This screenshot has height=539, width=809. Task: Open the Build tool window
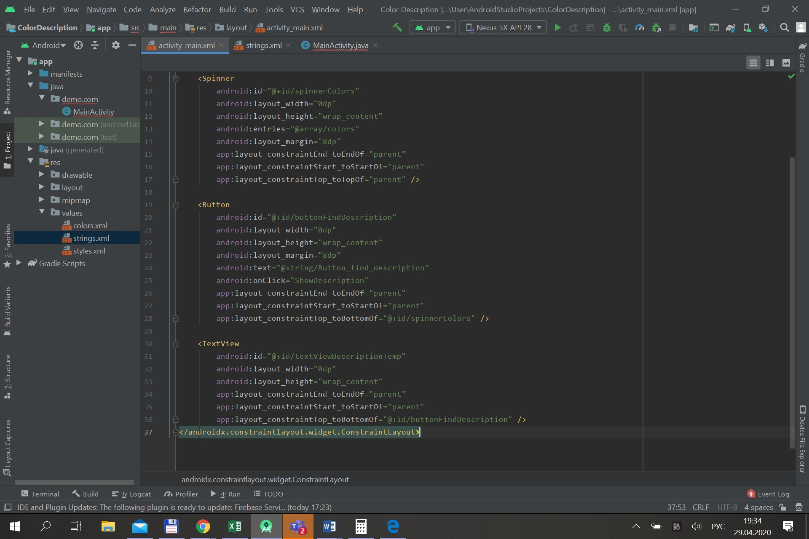tap(86, 494)
